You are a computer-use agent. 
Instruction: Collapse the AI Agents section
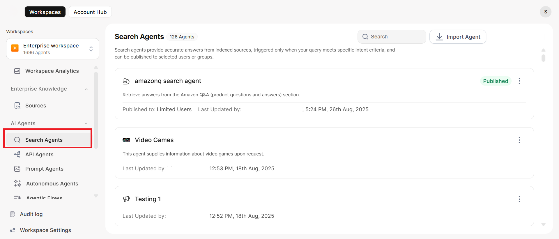tap(86, 123)
